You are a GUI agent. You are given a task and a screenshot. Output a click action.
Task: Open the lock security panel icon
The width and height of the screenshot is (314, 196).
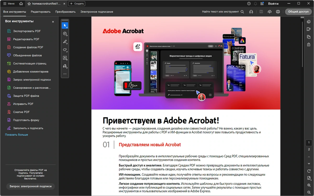309,44
